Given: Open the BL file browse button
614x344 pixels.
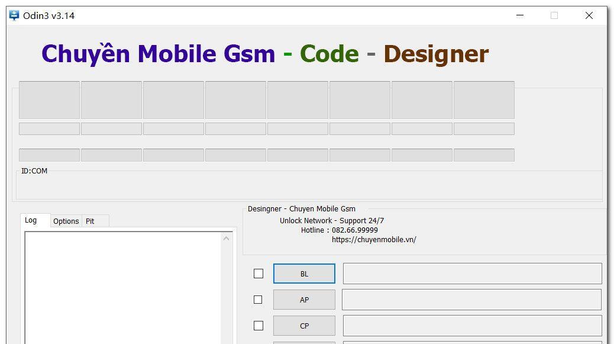Looking at the screenshot, I should [x=304, y=274].
